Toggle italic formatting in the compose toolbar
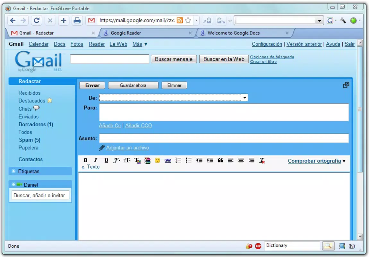Viewport: 369px width, 257px height. [95, 160]
